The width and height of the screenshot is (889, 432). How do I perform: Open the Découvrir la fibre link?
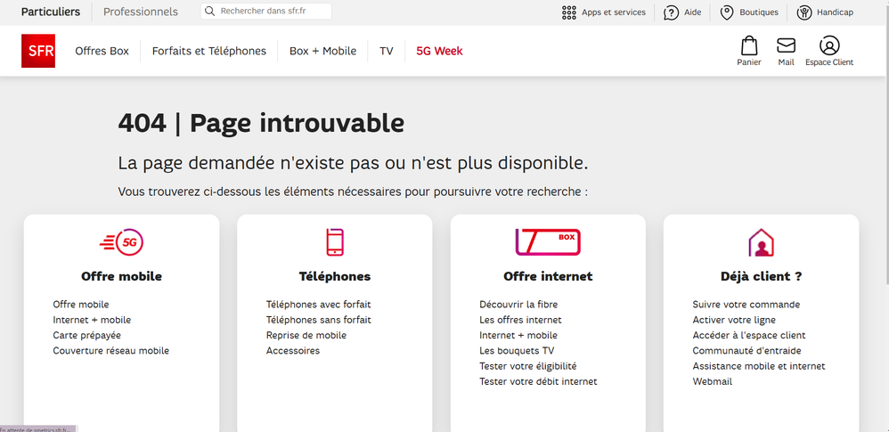(x=518, y=305)
